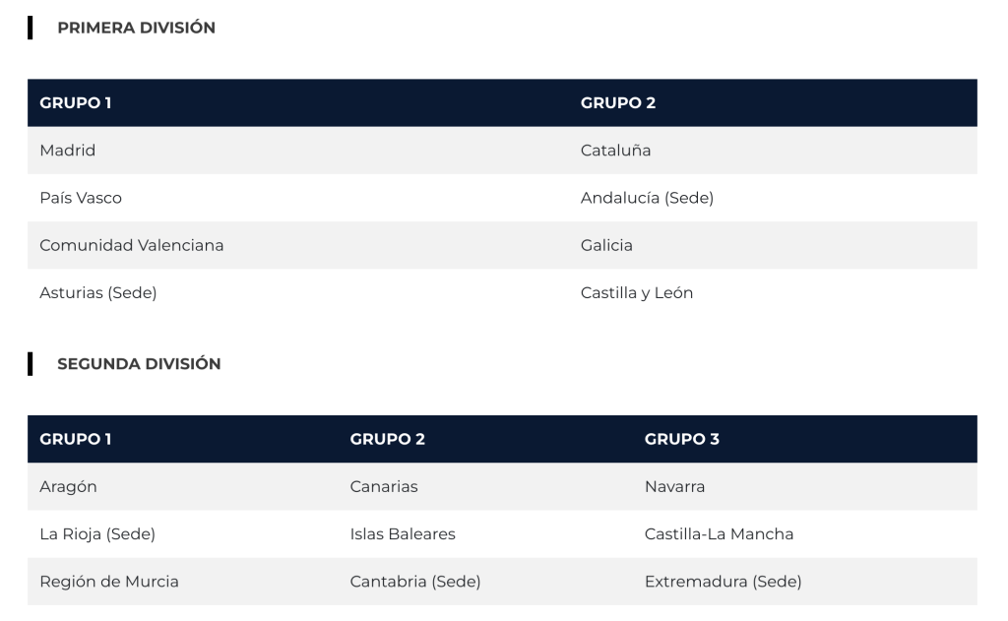Select the Cantabria (Sede) cell

pyautogui.click(x=415, y=581)
